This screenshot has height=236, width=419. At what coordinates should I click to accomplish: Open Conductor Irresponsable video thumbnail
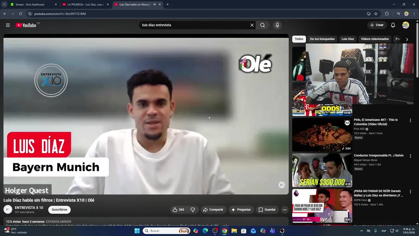tap(322, 170)
